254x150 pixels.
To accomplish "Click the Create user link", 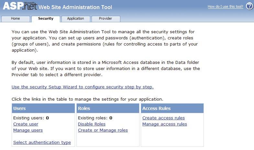I will click(26, 124).
